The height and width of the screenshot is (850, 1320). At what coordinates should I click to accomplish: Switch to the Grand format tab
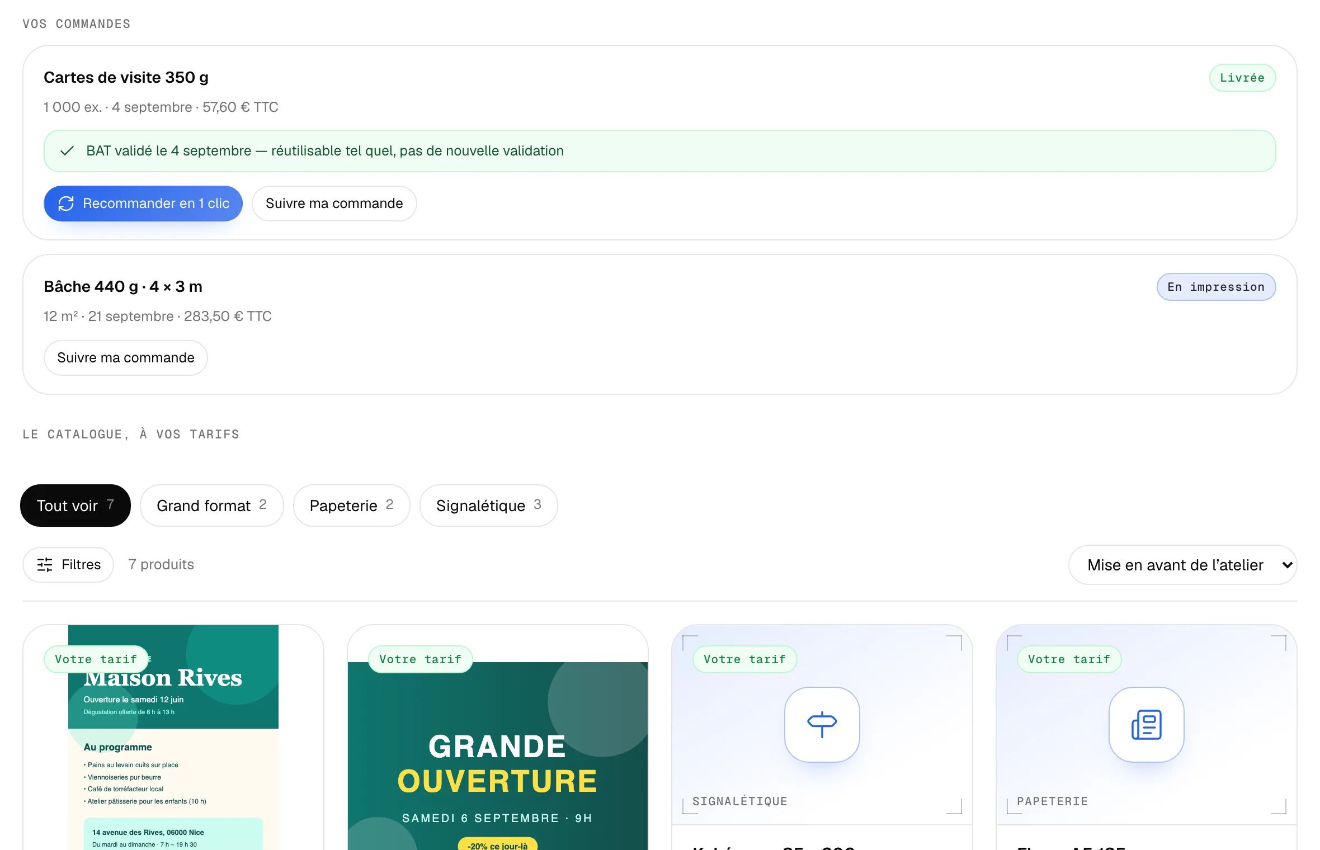click(211, 506)
